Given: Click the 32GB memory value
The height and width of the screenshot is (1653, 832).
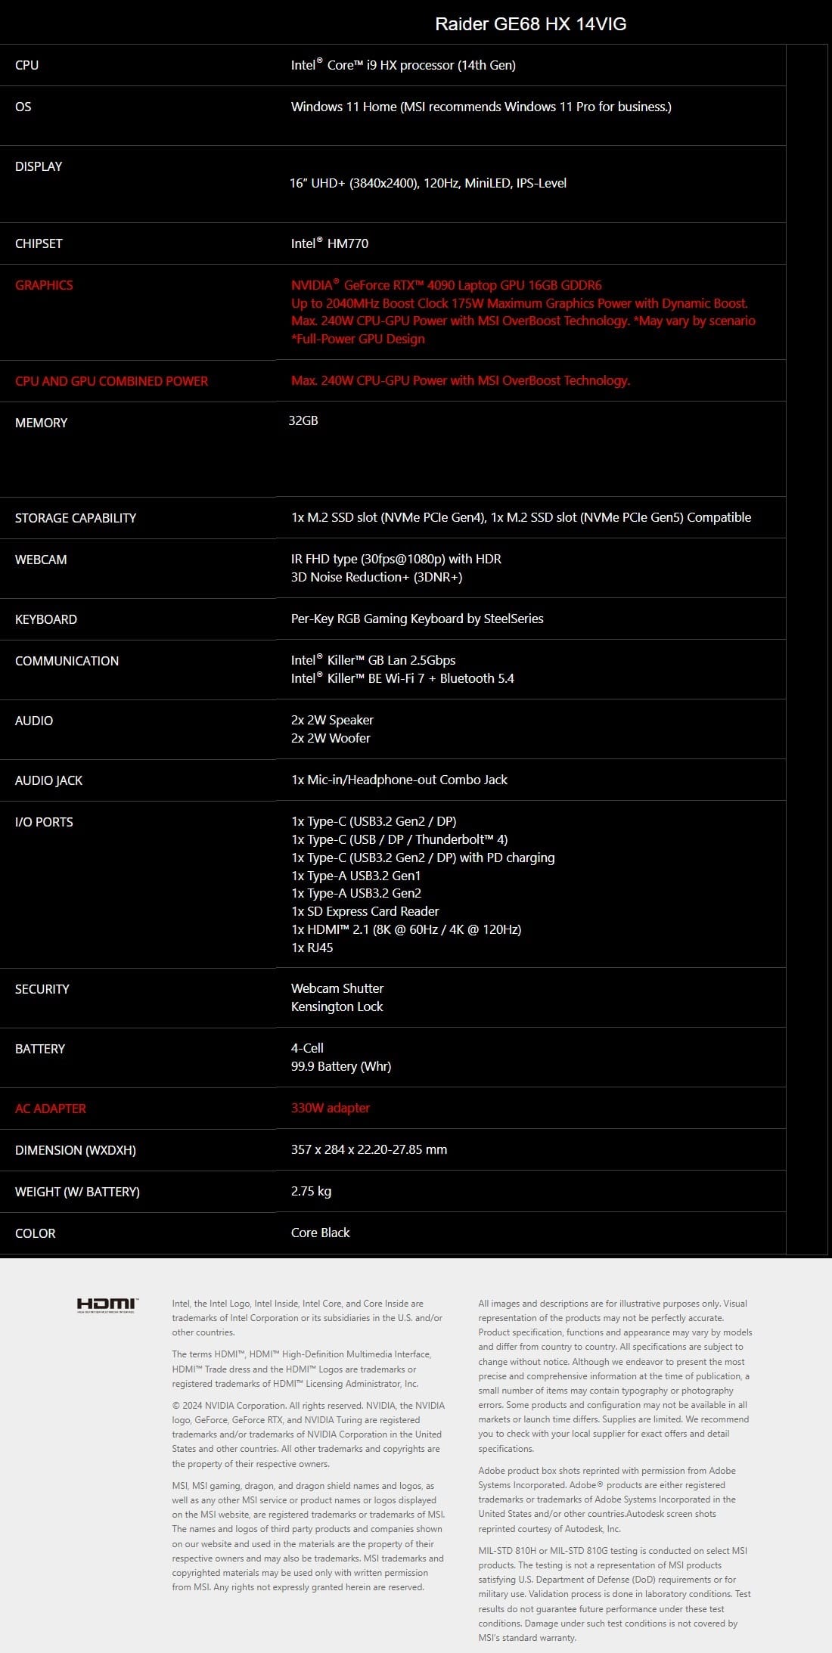Looking at the screenshot, I should click(303, 420).
